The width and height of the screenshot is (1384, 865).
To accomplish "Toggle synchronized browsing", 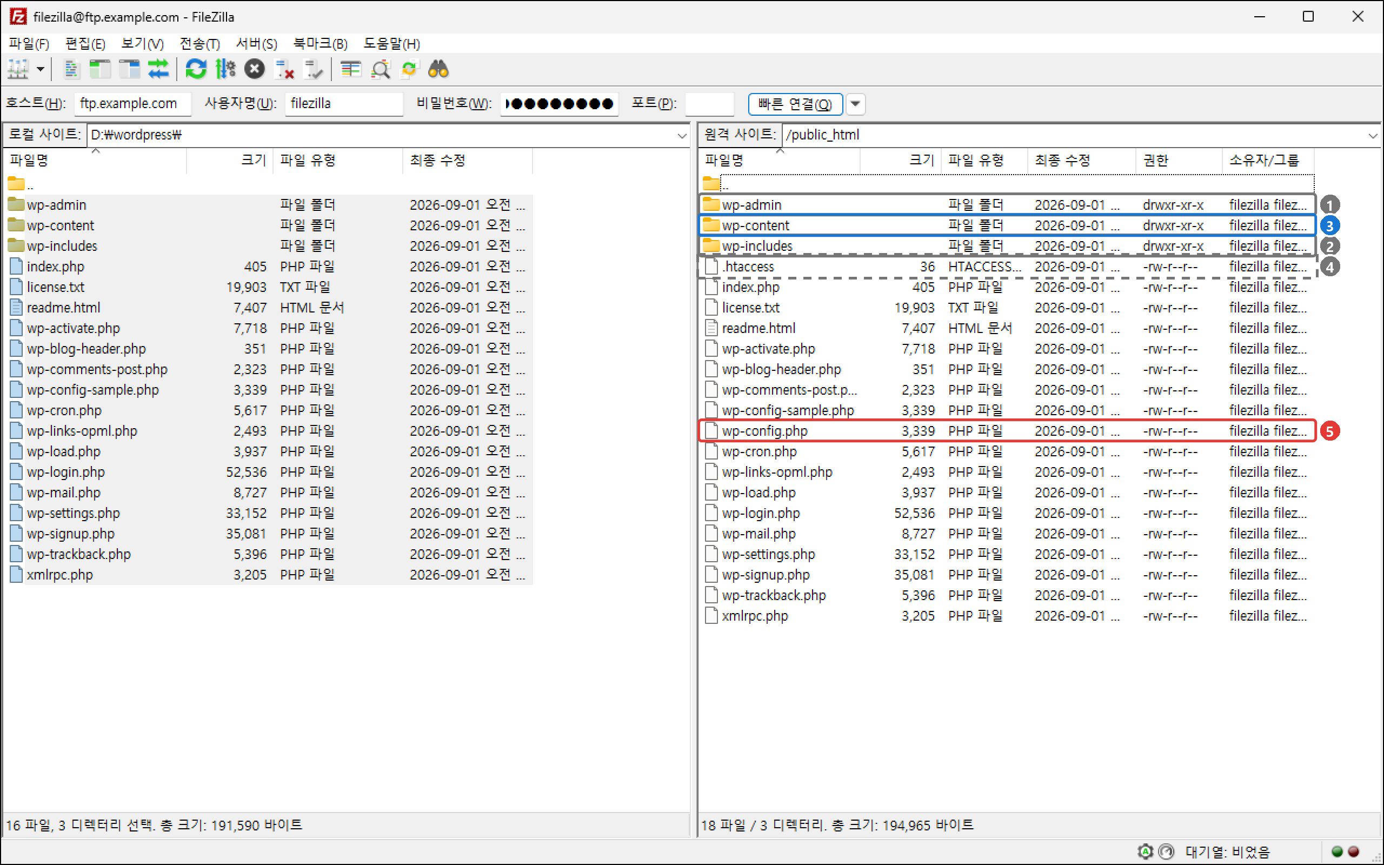I will coord(409,69).
